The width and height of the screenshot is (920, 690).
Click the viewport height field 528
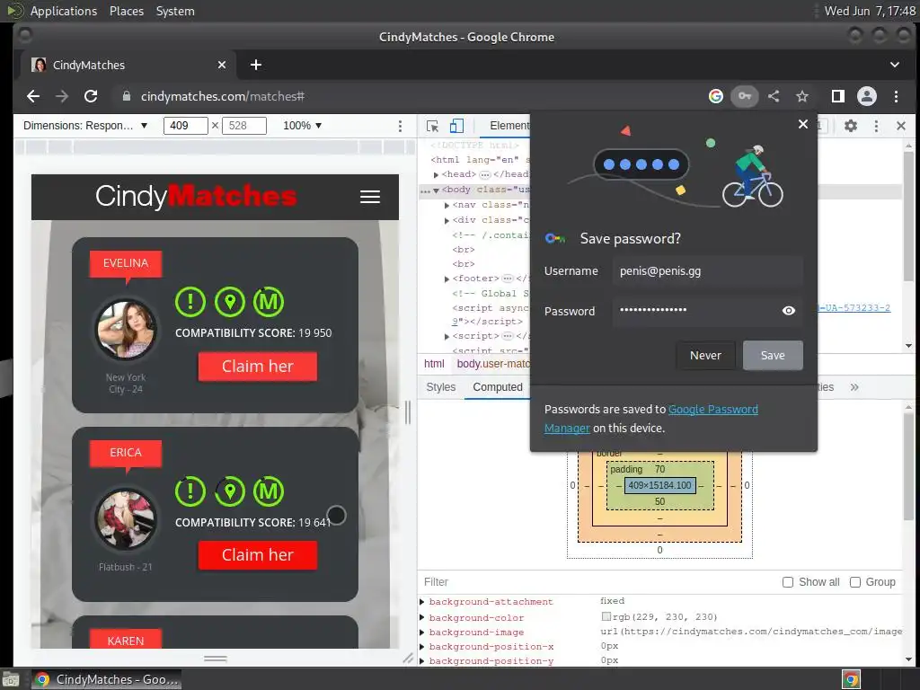pos(244,126)
